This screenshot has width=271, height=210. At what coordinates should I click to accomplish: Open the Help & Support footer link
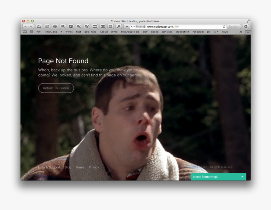click(x=49, y=167)
